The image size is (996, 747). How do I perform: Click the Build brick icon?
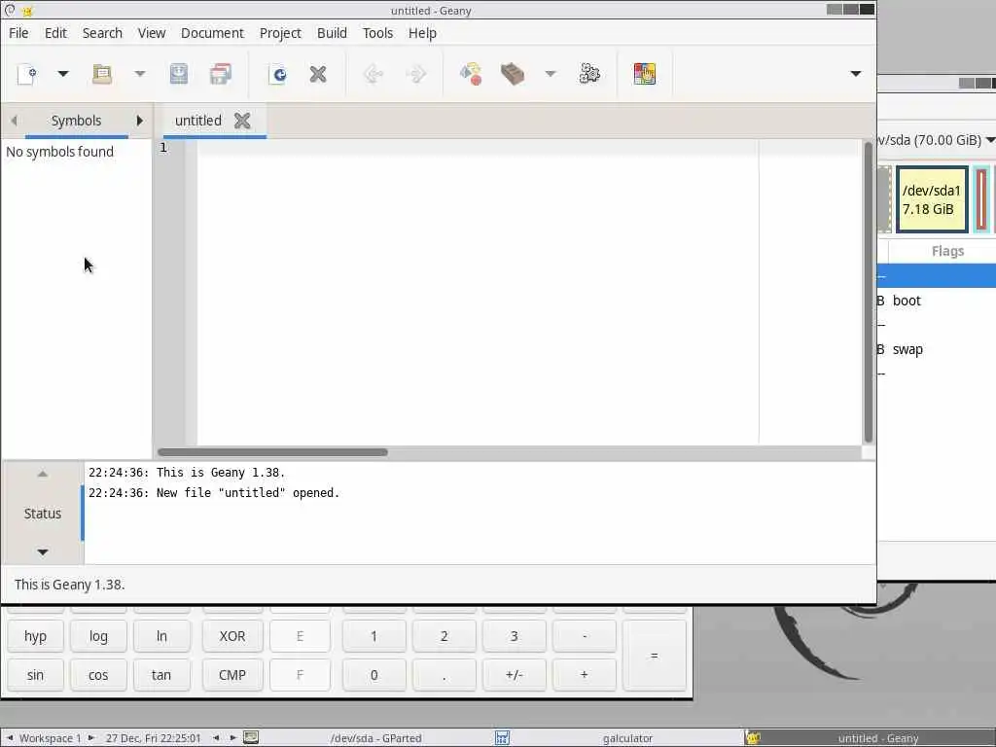513,74
